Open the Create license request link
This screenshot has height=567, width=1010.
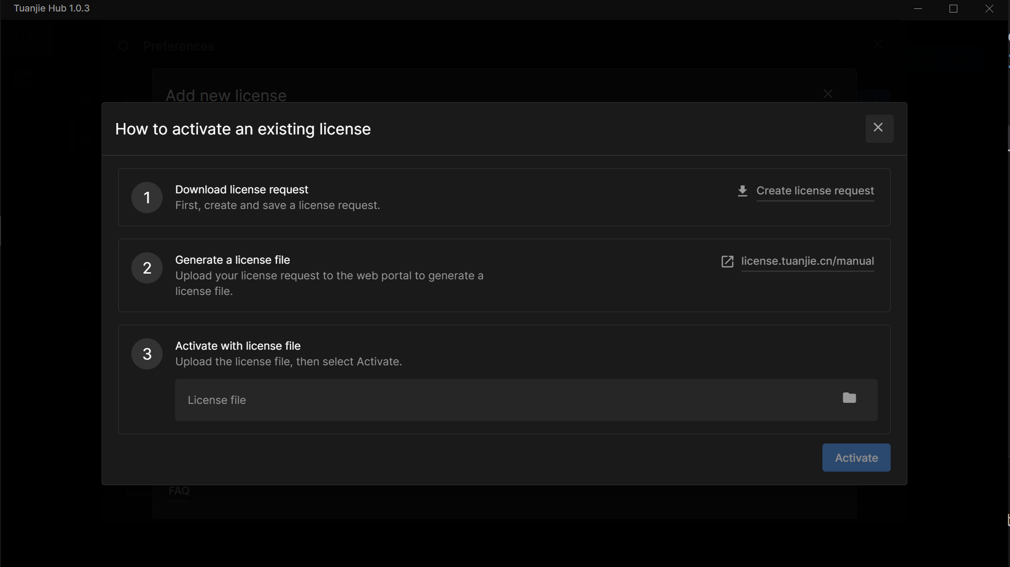point(815,191)
